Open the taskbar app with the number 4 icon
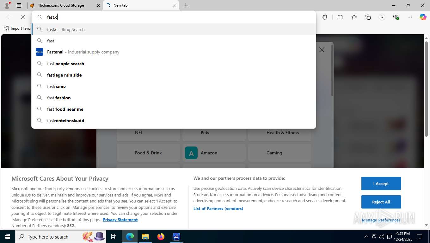The width and height of the screenshot is (430, 243). (176, 237)
